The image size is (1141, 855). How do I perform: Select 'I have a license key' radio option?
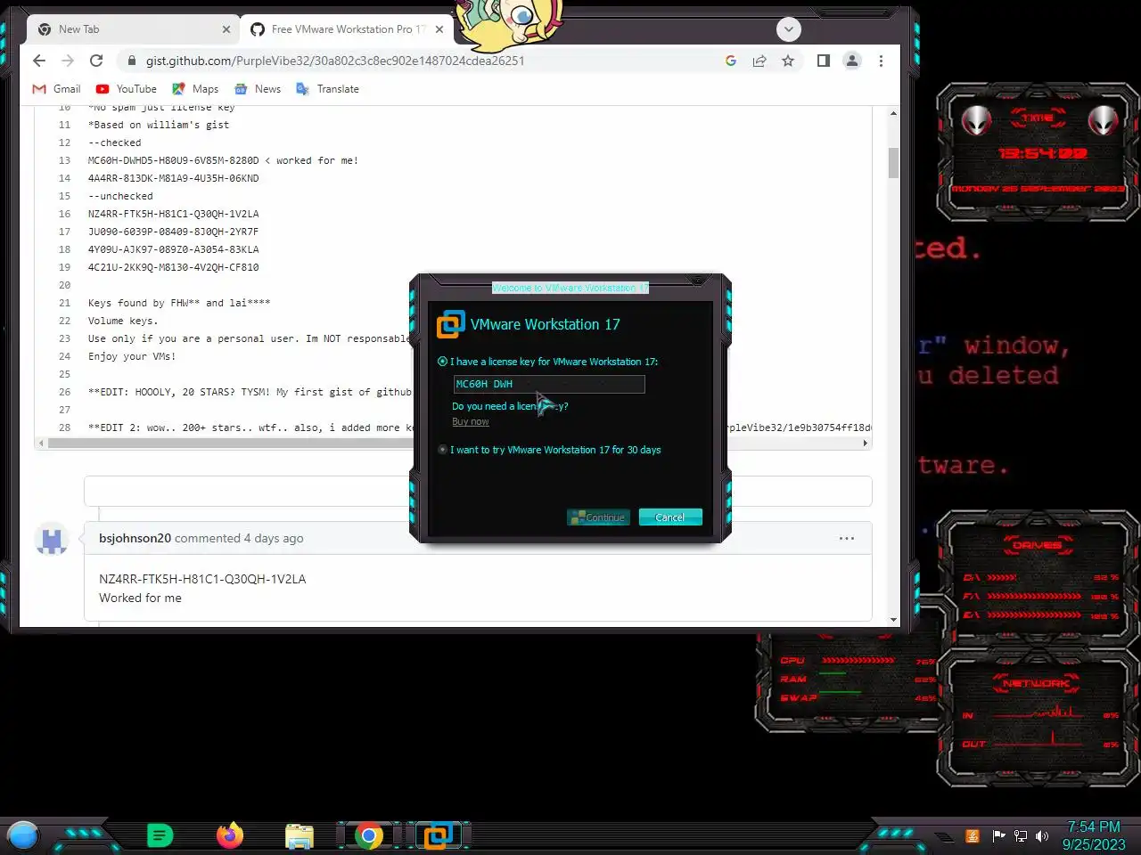[442, 362]
